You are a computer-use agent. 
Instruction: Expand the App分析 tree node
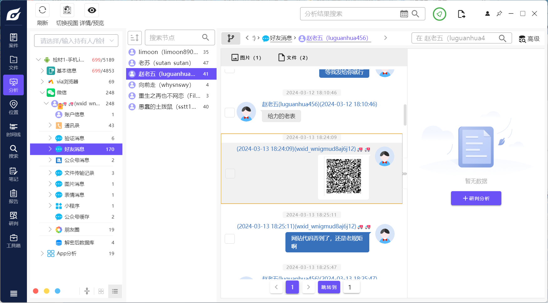click(42, 253)
